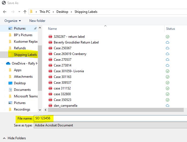Click the cloud status icon for Case 270537
Screen dimensions: 187x142
[168, 60]
